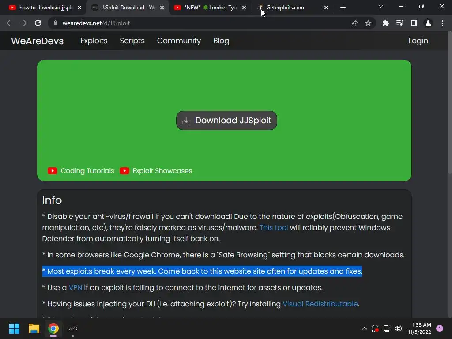Open the Exploit Showcases YouTube link
This screenshot has width=452, height=339.
[x=162, y=171]
